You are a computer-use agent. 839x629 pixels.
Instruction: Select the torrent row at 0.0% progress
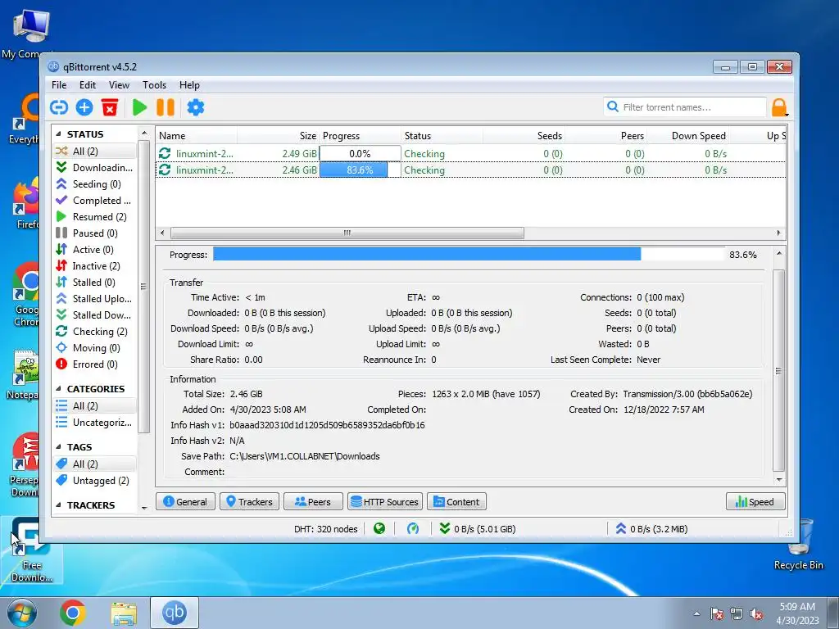tap(471, 153)
